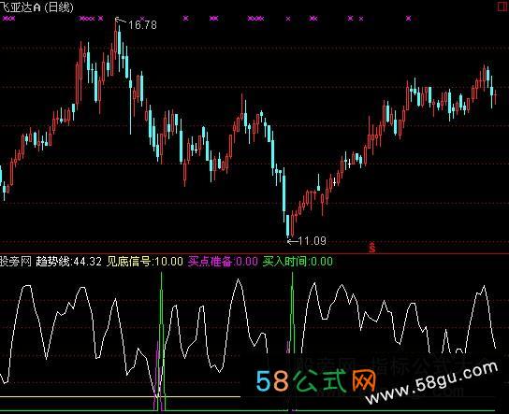Viewport: 509px width, 414px height.
Task: Click the leftmost magenta star marker group
Action: point(8,19)
